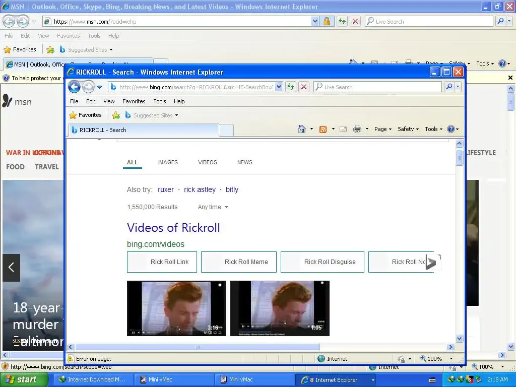Click Print icon in RICKROLL command bar
Image resolution: width=516 pixels, height=387 pixels.
coord(357,129)
